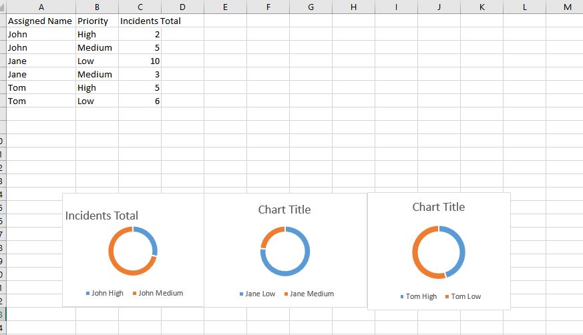
Task: Click 'Jane Low' legend entry
Action: click(x=257, y=294)
